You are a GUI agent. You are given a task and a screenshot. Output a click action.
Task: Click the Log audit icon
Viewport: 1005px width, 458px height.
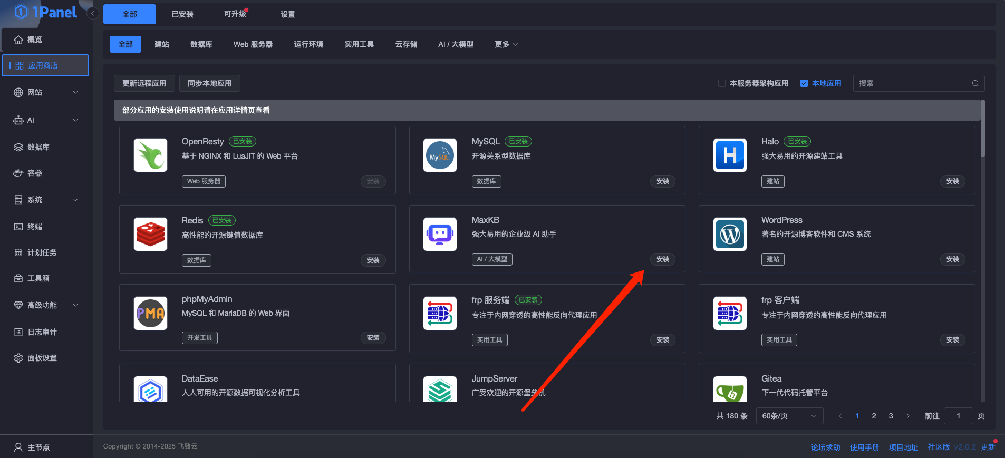coord(18,332)
